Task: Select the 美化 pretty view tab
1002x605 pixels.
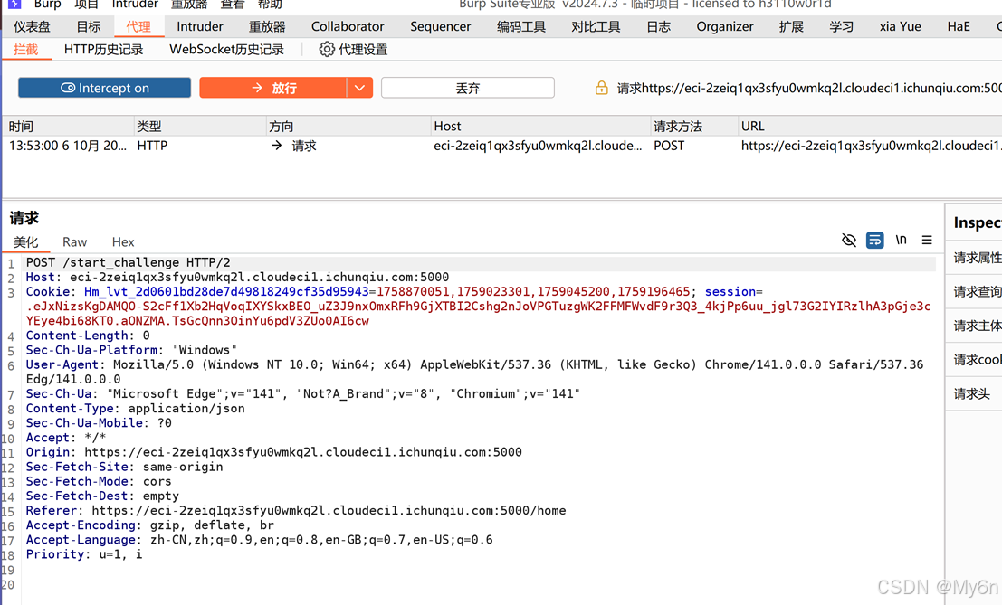Action: tap(25, 241)
